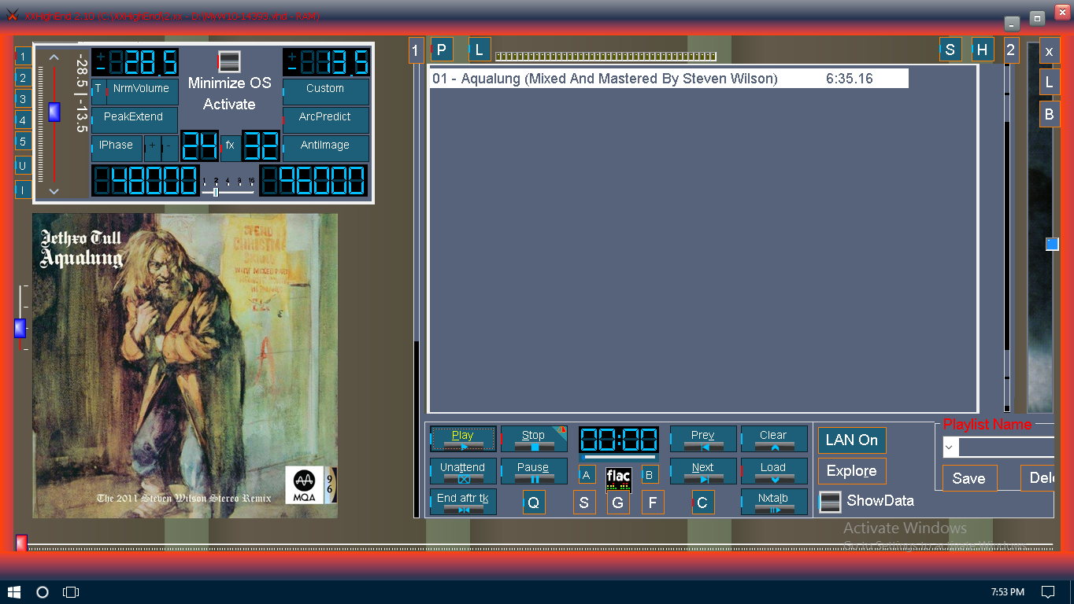The width and height of the screenshot is (1074, 604).
Task: Toggle the fx button between 24 and 32
Action: 230,147
